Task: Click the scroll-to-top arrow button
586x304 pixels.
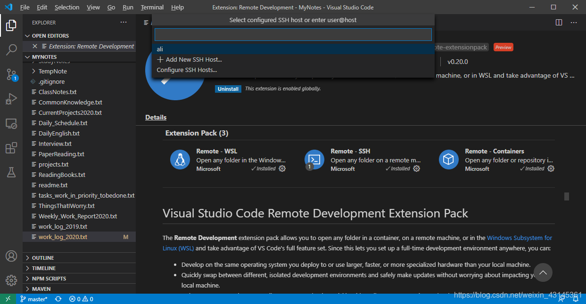Action: point(543,272)
